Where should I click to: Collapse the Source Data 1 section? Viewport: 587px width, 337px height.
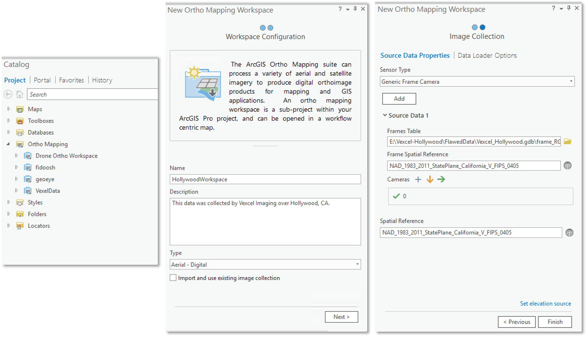coord(385,115)
